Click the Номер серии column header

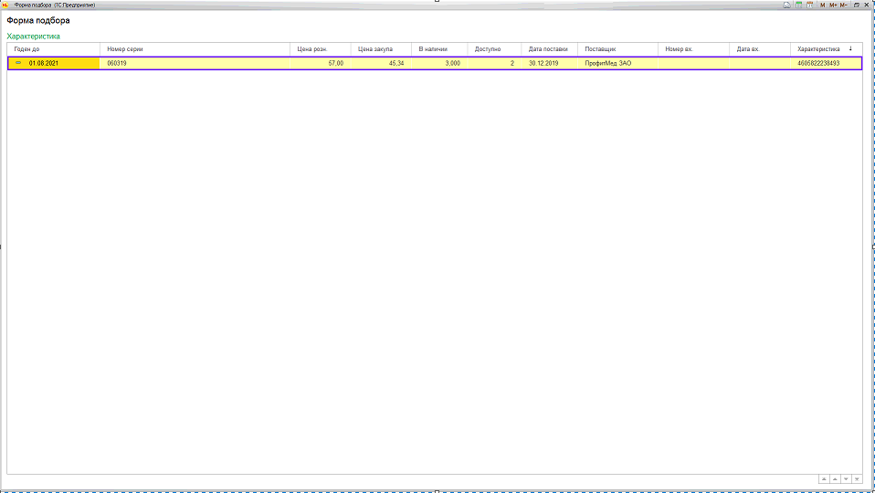coord(124,48)
